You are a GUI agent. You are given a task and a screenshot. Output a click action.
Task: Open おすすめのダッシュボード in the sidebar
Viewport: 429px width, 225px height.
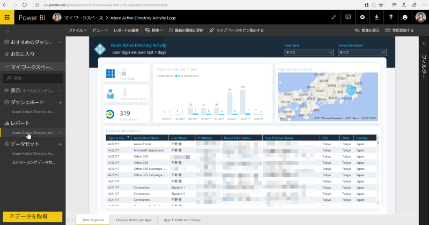click(x=31, y=42)
